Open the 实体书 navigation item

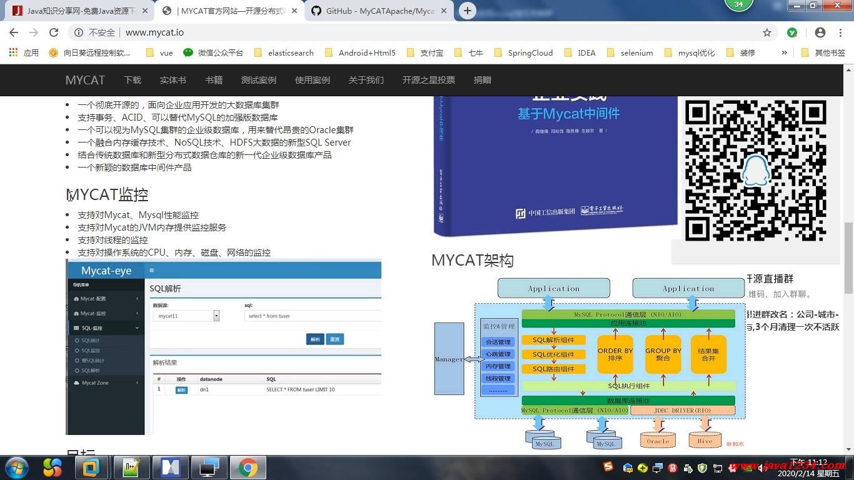(173, 80)
